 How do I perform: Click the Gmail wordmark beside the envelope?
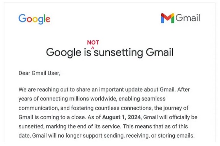[188, 18]
